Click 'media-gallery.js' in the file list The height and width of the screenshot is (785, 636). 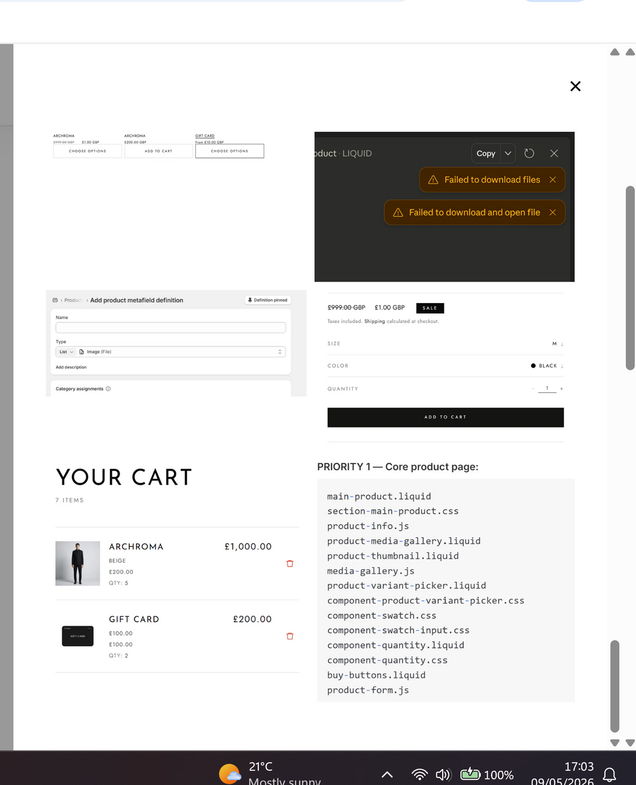371,571
